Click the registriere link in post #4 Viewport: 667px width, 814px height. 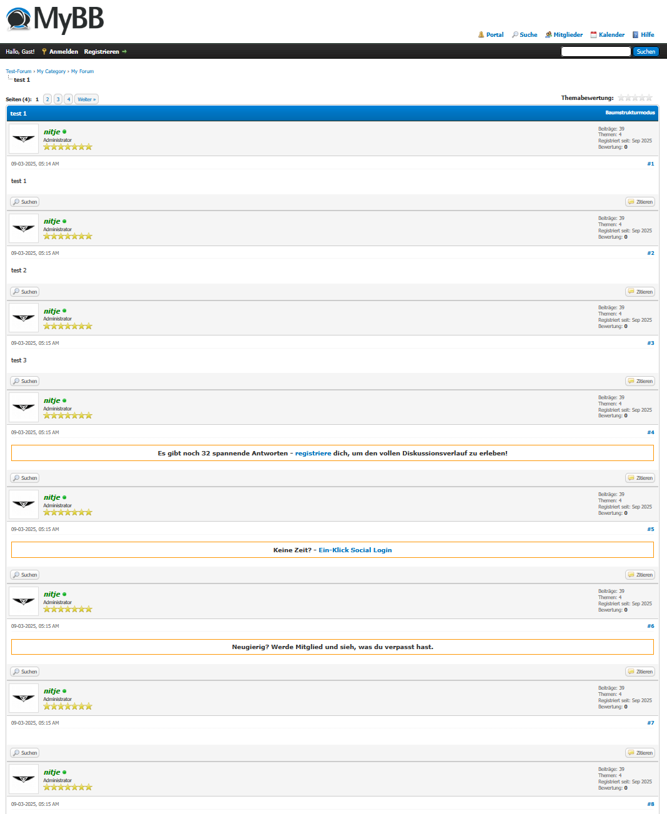pos(313,454)
